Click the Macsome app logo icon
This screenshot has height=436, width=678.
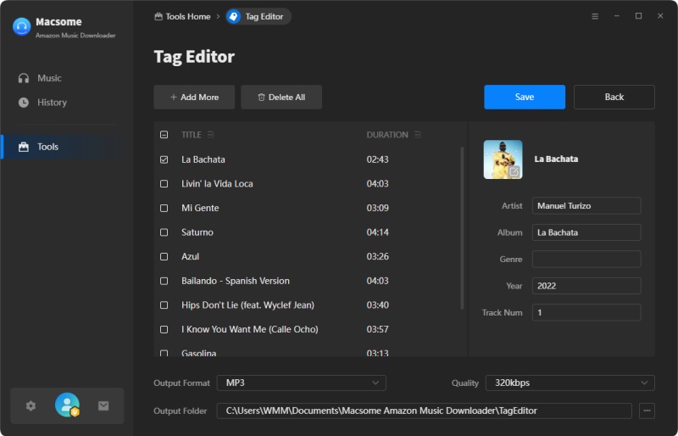tap(22, 26)
